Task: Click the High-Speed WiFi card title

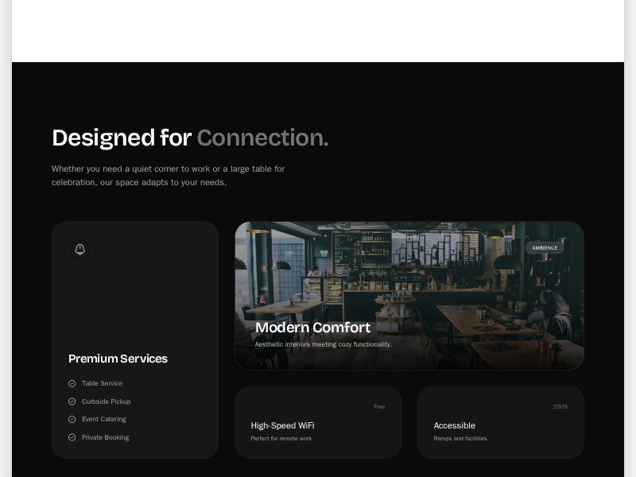Action: click(x=282, y=425)
